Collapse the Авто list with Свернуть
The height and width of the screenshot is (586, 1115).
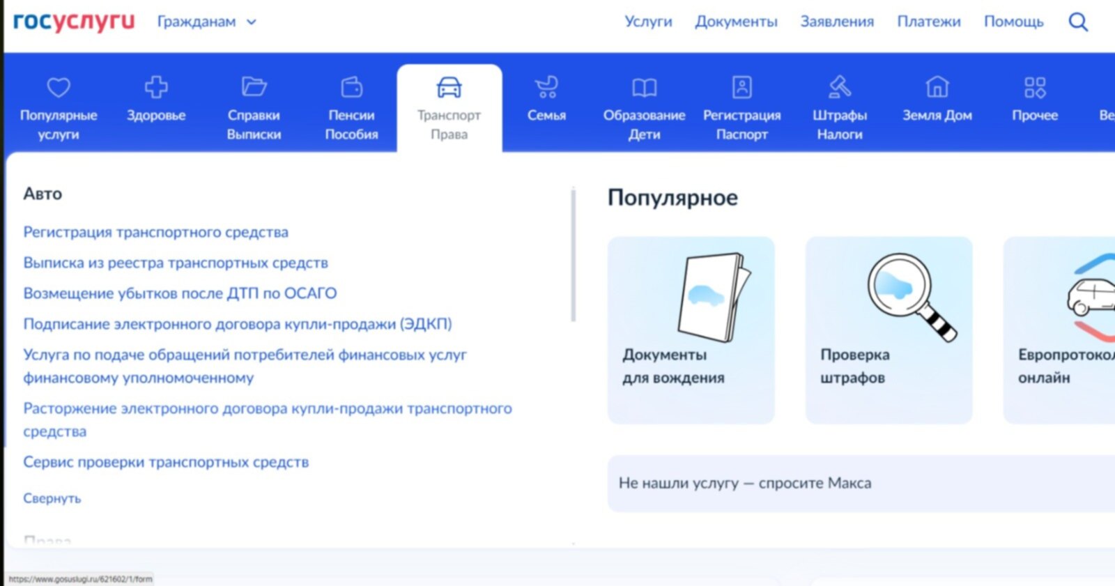(52, 498)
